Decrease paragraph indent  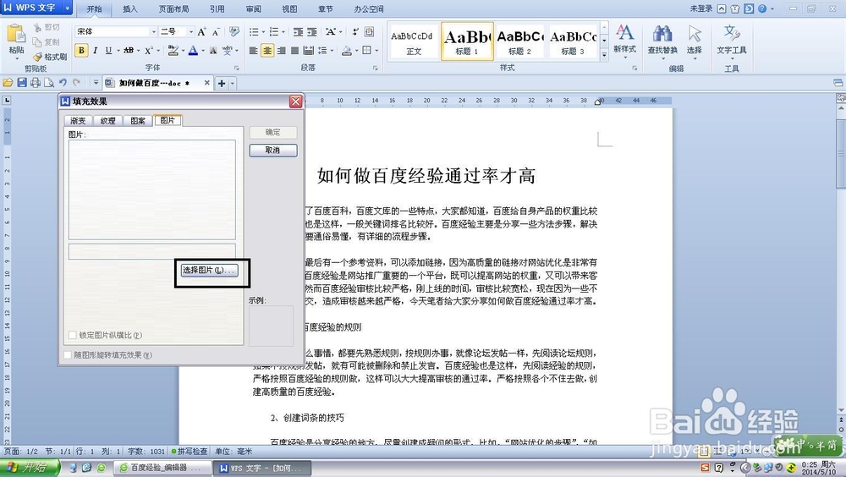point(298,32)
